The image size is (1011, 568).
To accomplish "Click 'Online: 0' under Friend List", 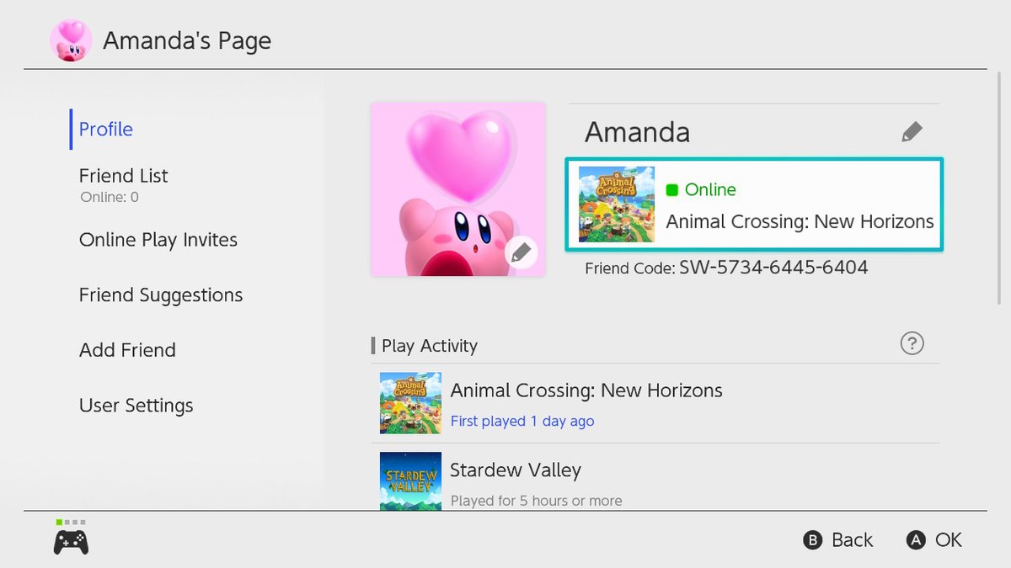I will pyautogui.click(x=110, y=198).
